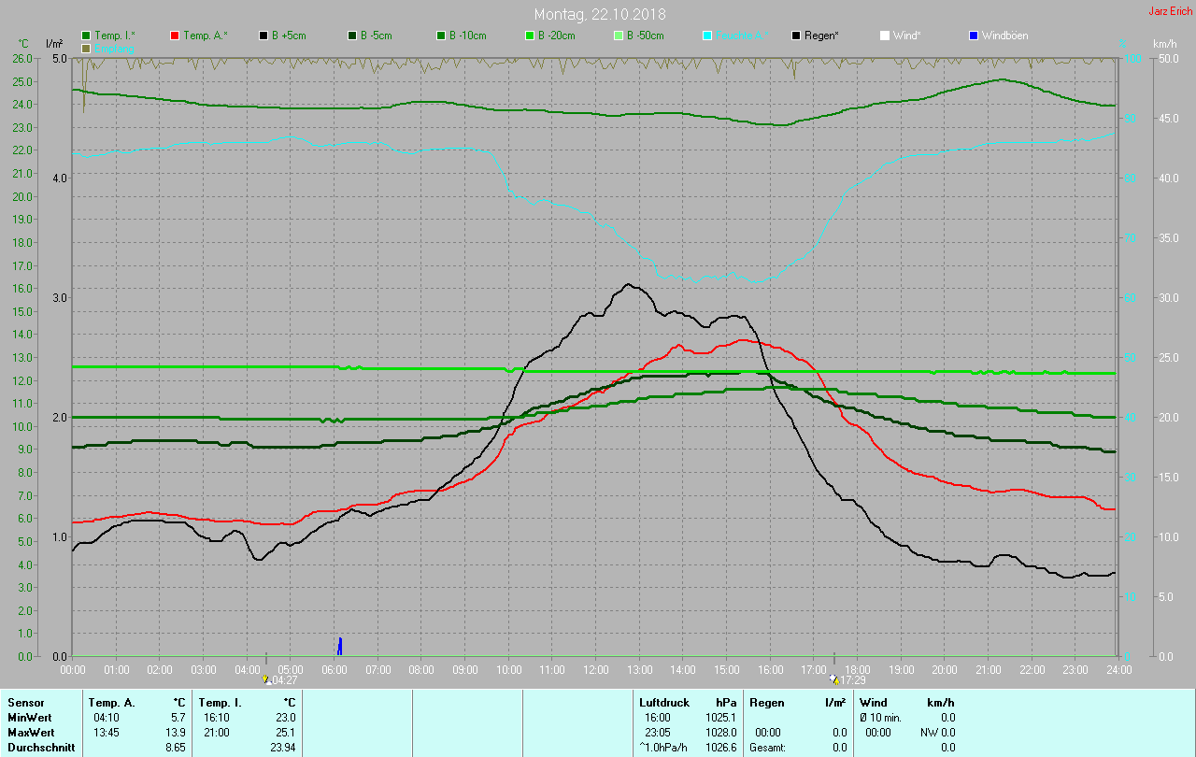Click the 'MaxWert' row label

point(31,732)
